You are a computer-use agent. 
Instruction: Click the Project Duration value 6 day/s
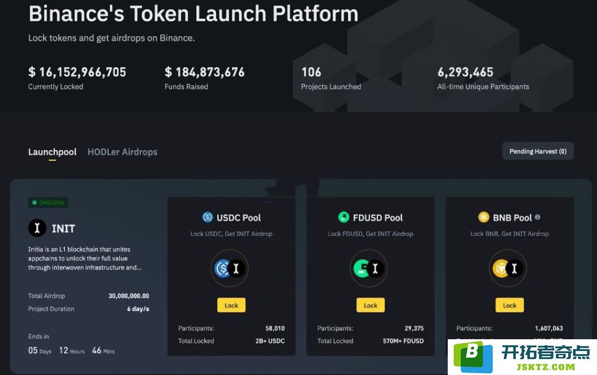139,309
